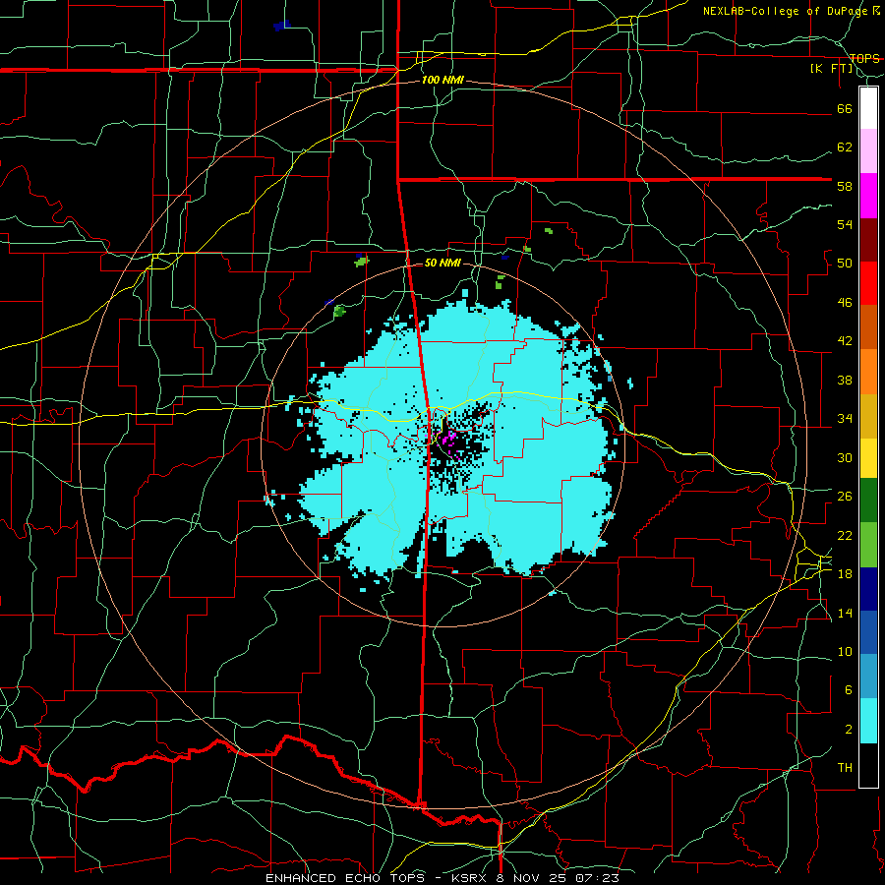Image resolution: width=885 pixels, height=885 pixels.
Task: Click the legend value '6'
Action: coord(849,690)
